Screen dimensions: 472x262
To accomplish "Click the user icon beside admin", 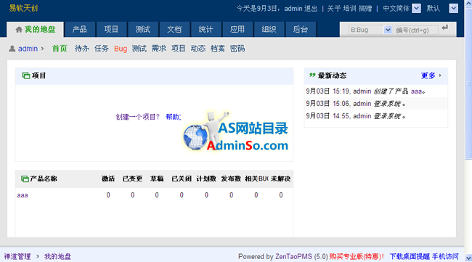I will pos(12,49).
